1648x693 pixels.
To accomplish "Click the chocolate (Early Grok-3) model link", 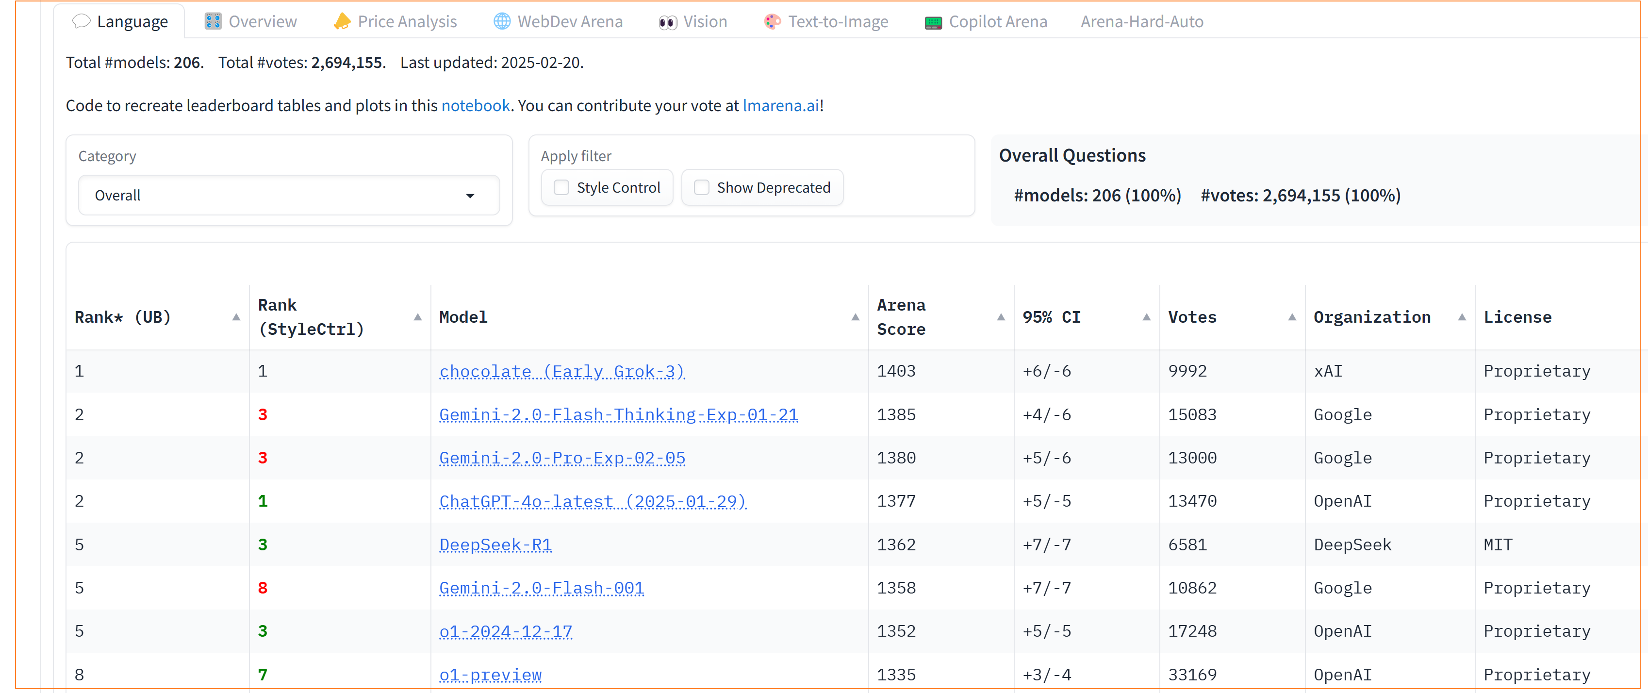I will coord(561,371).
